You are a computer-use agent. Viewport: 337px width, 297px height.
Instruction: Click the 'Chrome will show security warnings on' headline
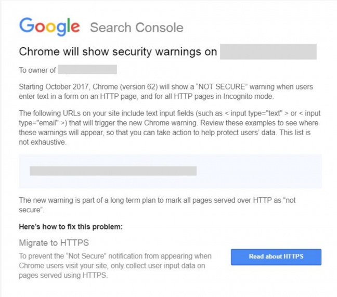coord(118,51)
